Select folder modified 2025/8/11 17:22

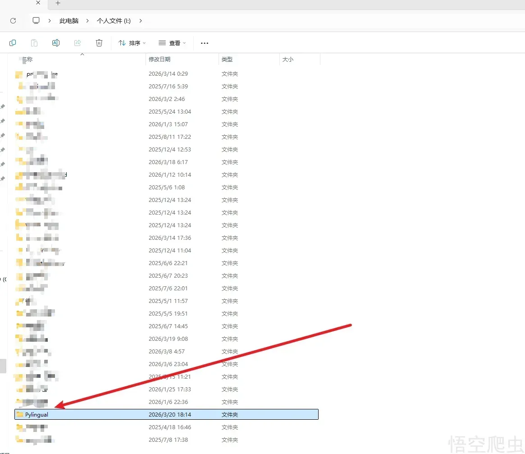(x=166, y=137)
